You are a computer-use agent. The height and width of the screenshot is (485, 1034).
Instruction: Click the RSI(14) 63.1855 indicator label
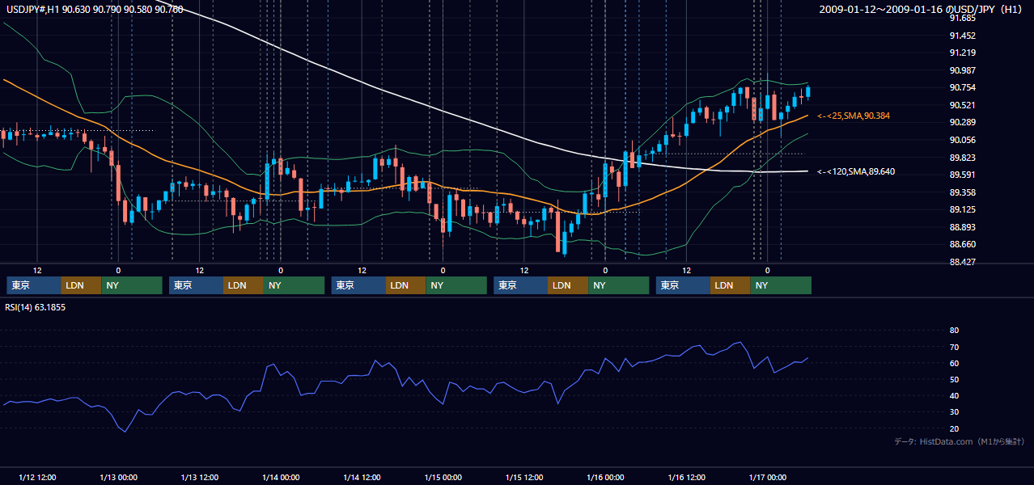[x=36, y=307]
